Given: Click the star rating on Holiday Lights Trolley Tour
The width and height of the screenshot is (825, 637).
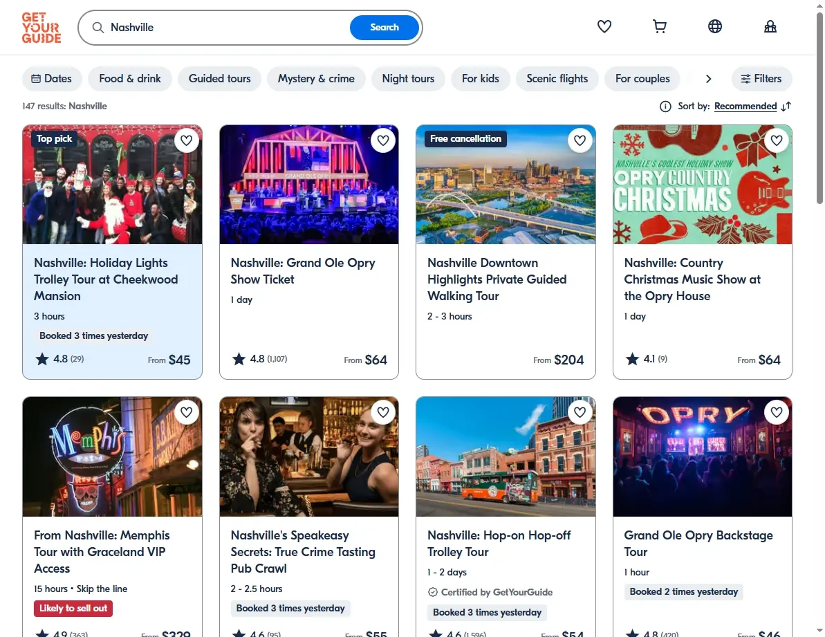Looking at the screenshot, I should 59,359.
